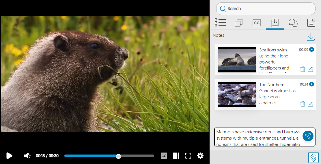This screenshot has height=164, width=321.
Task: Click the 00:18 / 00:30 time display
Action: click(x=47, y=156)
